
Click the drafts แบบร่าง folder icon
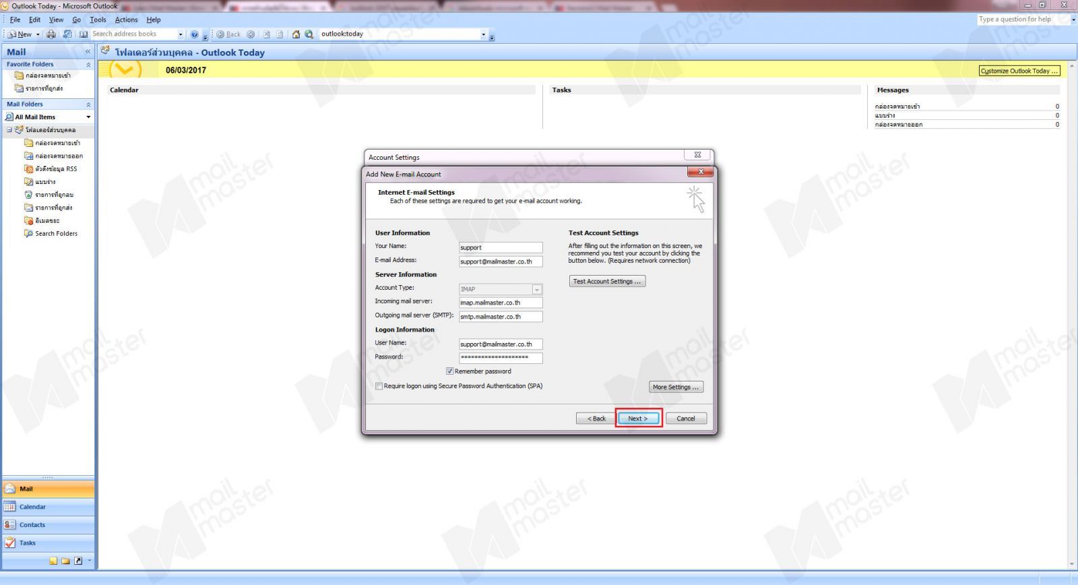point(28,182)
